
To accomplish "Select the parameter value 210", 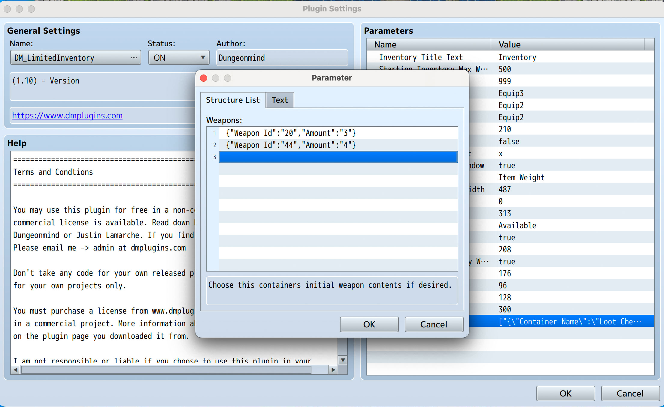I will click(x=505, y=129).
